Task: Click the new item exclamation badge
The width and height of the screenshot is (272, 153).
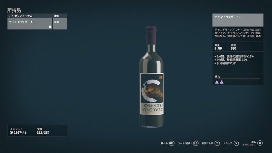Action: [50, 27]
